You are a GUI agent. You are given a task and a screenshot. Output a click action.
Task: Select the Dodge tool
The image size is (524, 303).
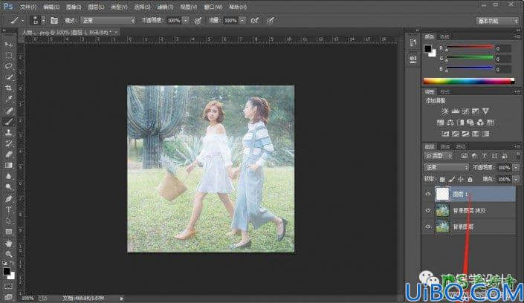tap(9, 188)
